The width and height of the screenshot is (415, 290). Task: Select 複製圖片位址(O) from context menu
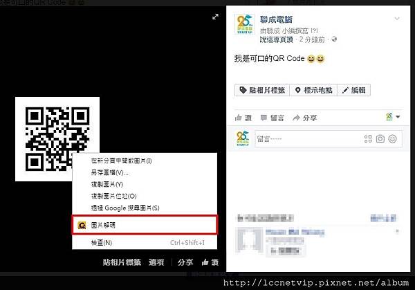[x=145, y=197]
